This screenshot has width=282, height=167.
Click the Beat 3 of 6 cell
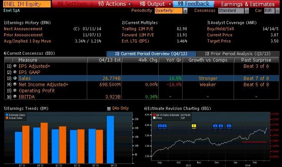[x=256, y=66]
